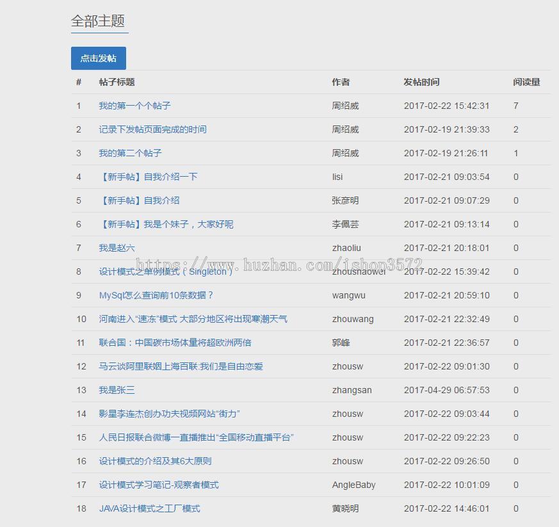Click timestamp 2017-02-21 09:03:54
This screenshot has height=527, width=559.
click(x=446, y=177)
